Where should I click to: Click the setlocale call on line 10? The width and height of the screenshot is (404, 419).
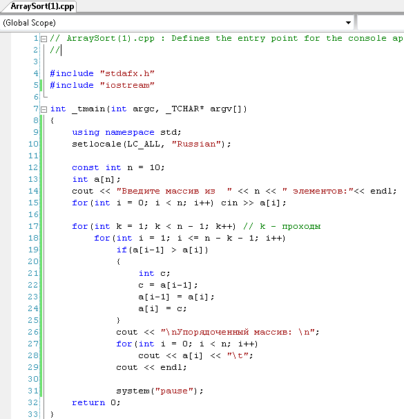(x=151, y=144)
